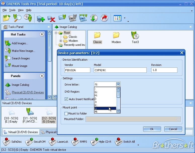
Task: Click Cancel in Device parameters dialog
Action: [x=173, y=129]
